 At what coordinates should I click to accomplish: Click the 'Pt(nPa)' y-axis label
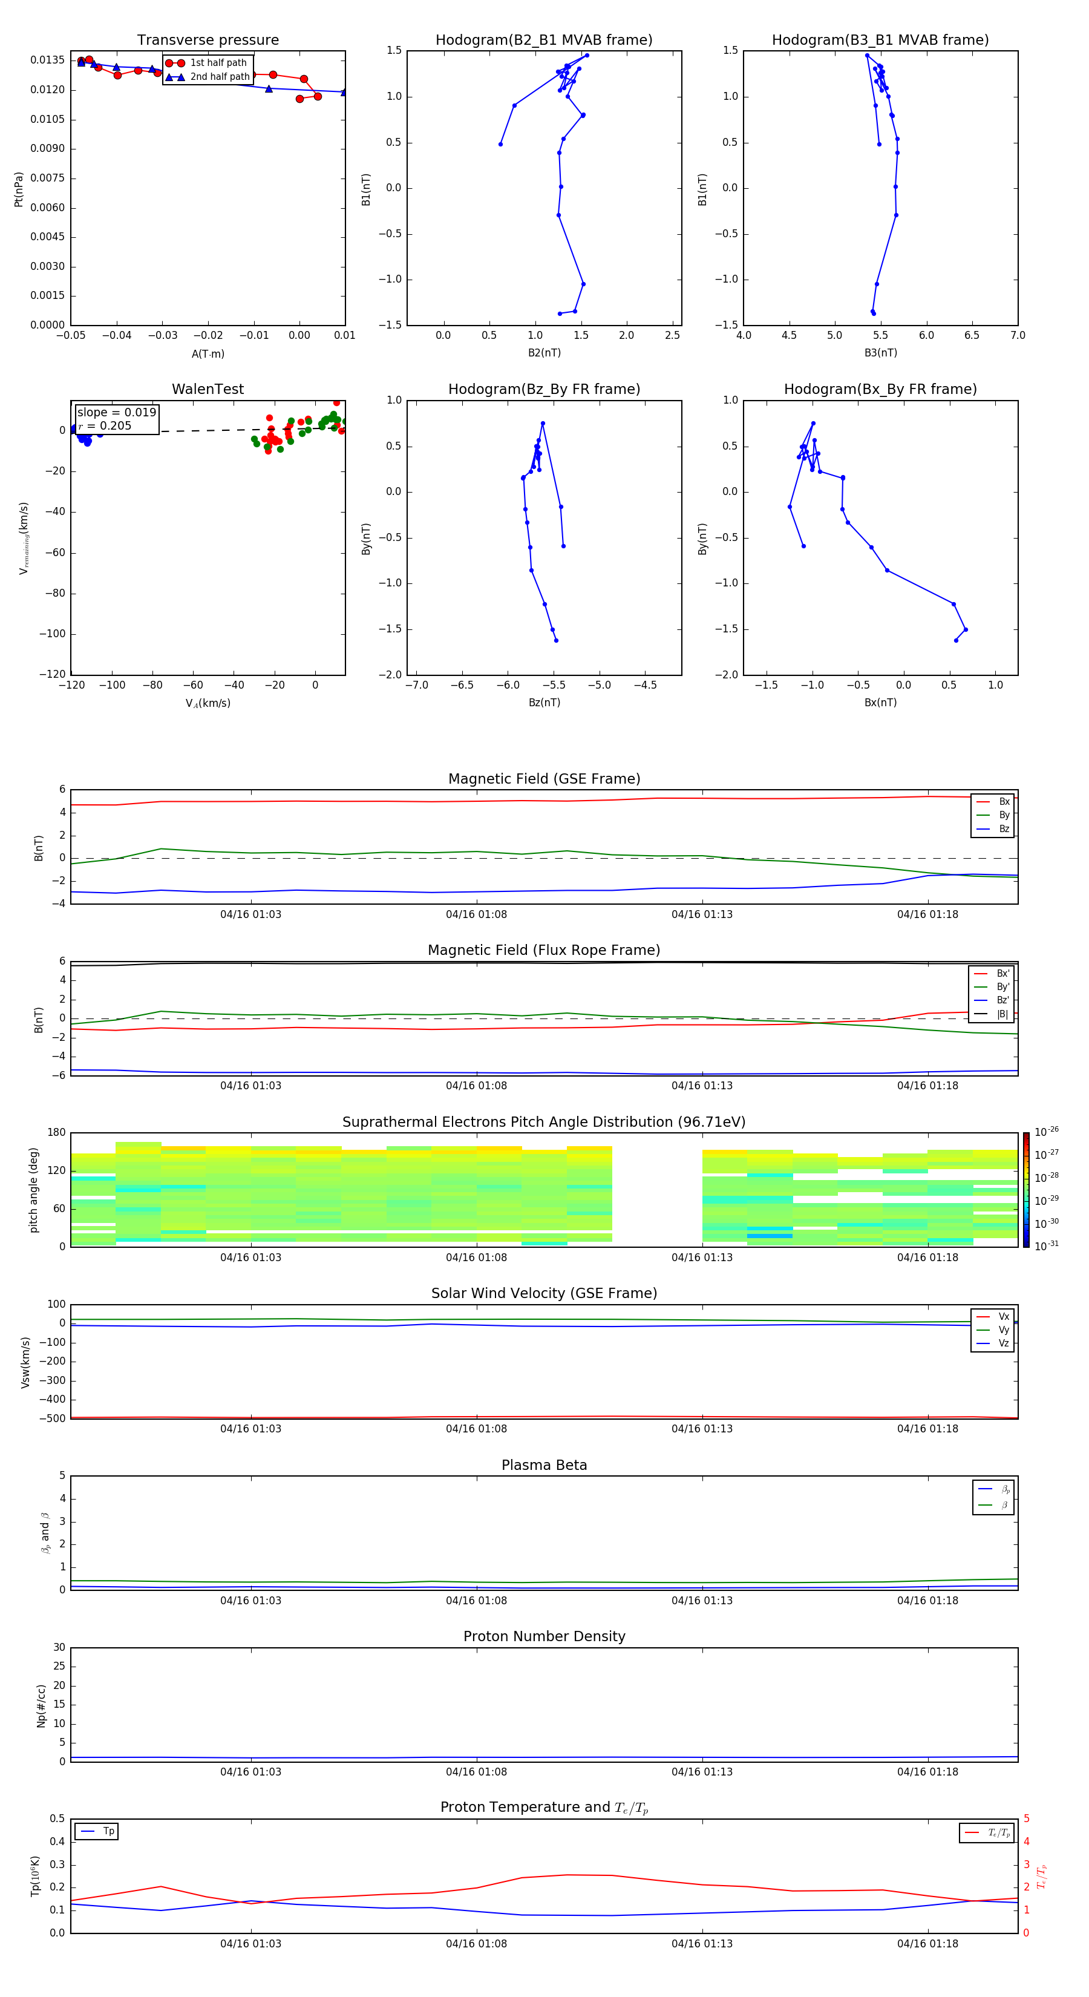coord(19,189)
